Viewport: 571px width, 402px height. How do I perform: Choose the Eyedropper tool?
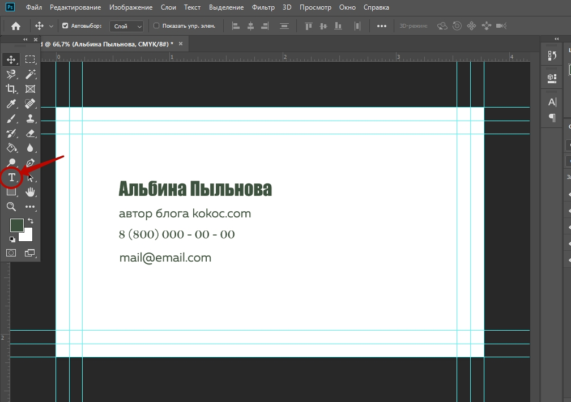tap(11, 104)
